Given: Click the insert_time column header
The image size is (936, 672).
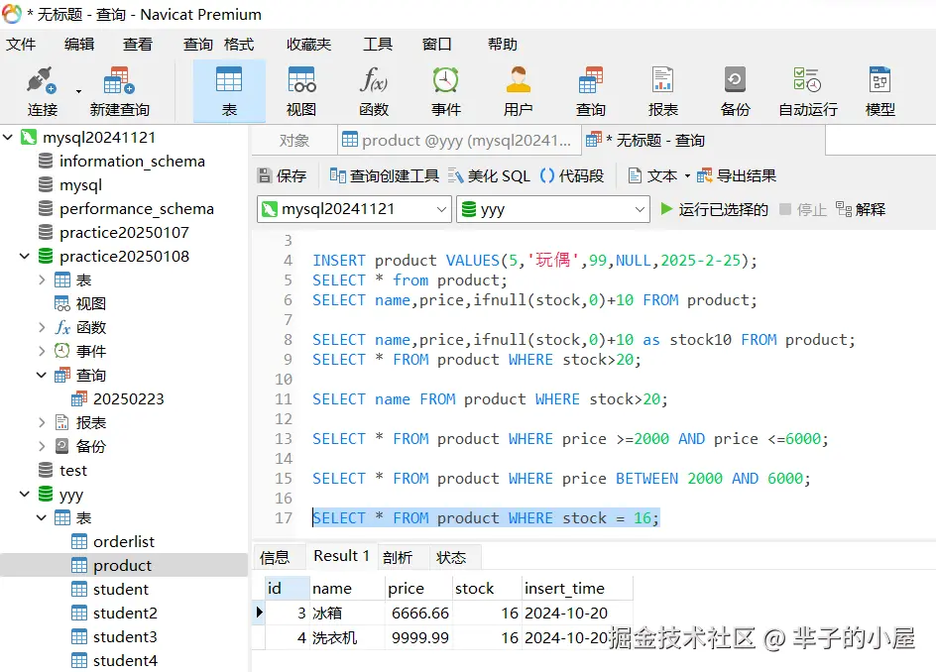Looking at the screenshot, I should [577, 589].
